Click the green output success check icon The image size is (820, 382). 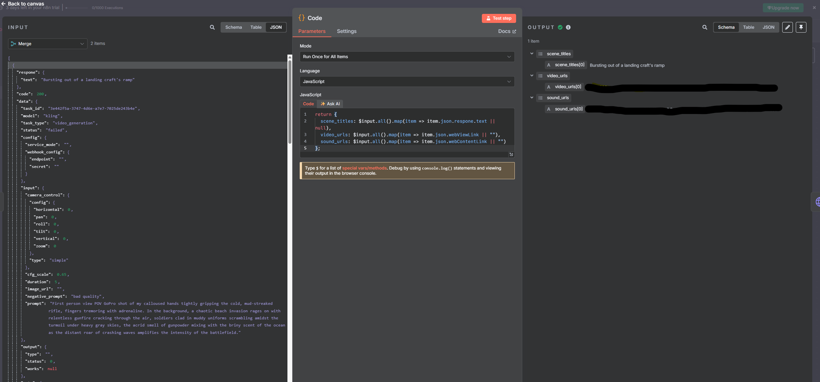[560, 27]
